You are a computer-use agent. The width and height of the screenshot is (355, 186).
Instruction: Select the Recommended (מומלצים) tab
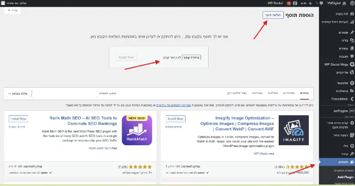click(x=273, y=93)
